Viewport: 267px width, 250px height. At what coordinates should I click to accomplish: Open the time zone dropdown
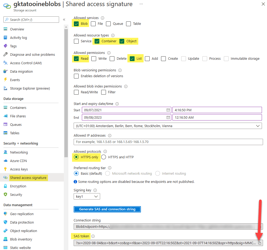(x=168, y=126)
